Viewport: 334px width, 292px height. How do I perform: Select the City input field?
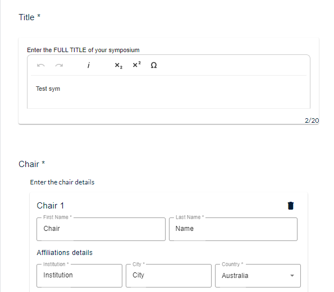coord(168,276)
